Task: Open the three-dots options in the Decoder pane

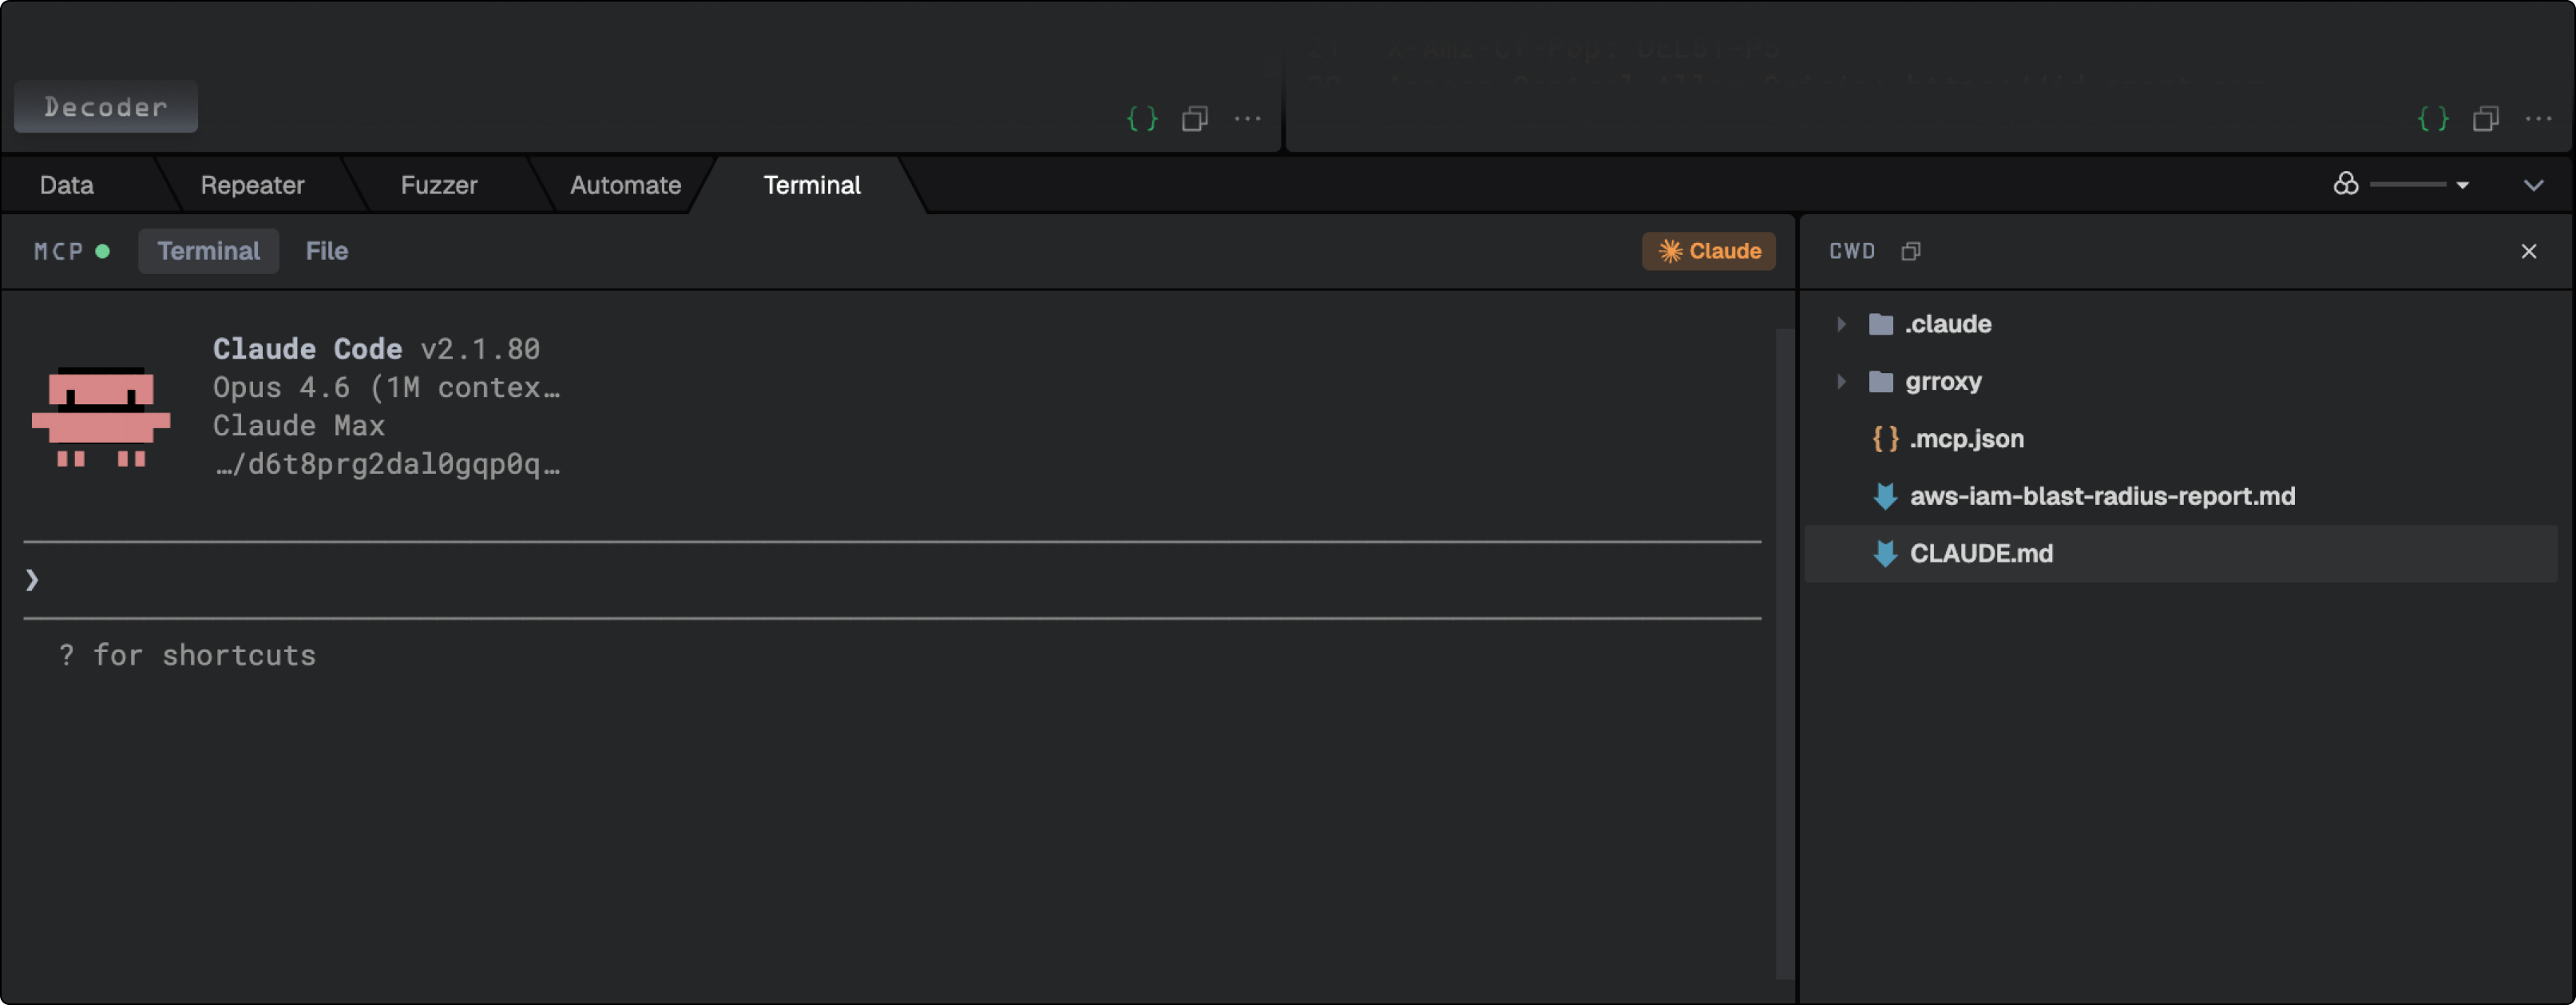Action: (1248, 118)
